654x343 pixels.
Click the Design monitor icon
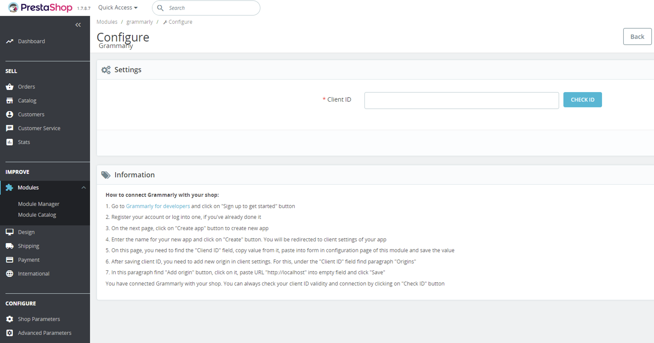[10, 232]
